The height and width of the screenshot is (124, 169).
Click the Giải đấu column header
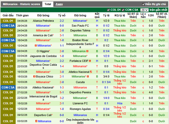tap(8, 15)
